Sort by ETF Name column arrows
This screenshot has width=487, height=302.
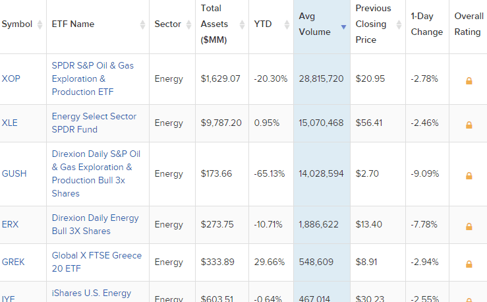[142, 24]
